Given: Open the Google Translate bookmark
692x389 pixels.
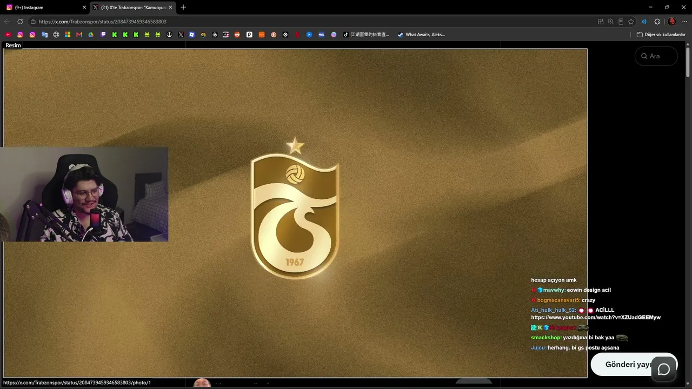Looking at the screenshot, I should point(44,35).
